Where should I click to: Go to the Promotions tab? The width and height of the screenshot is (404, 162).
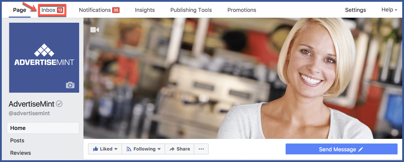tap(242, 10)
